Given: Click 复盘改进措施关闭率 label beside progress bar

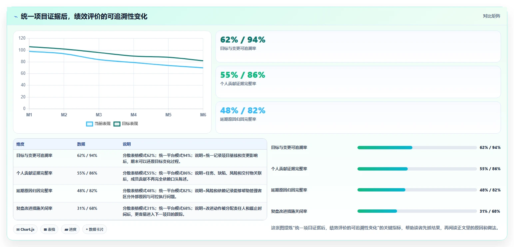Looking at the screenshot, I should pyautogui.click(x=289, y=211).
